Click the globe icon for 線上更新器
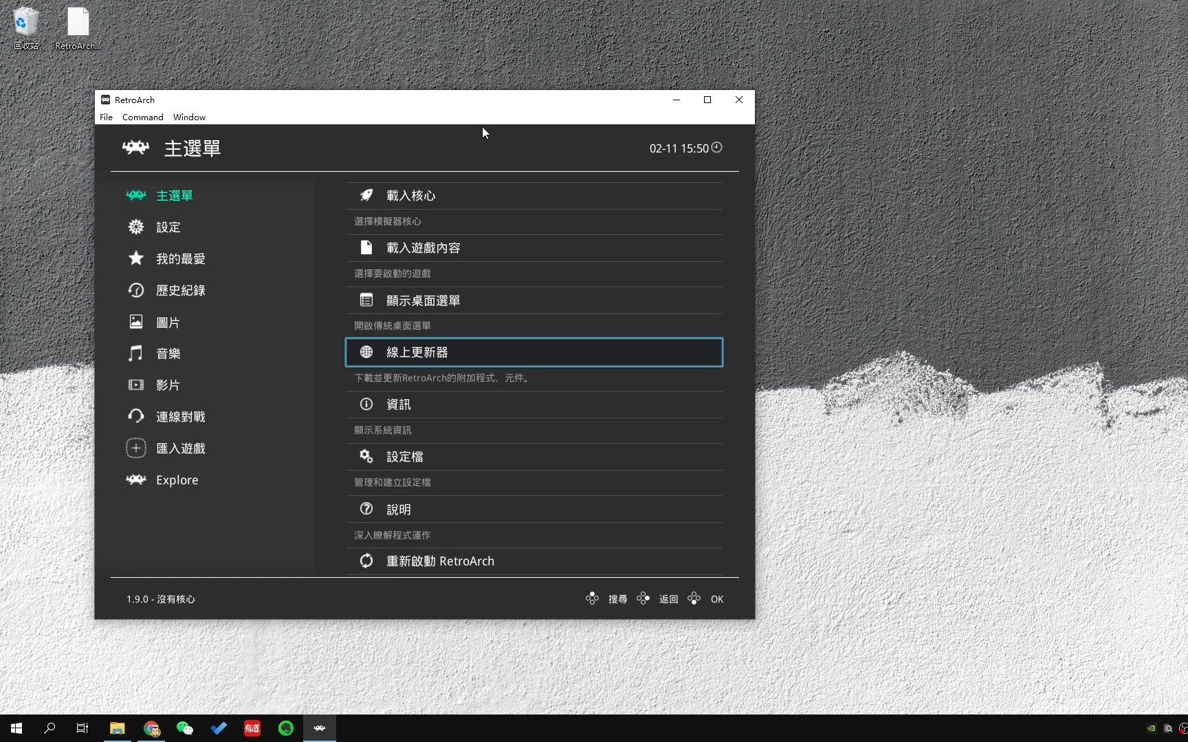The image size is (1188, 742). (x=366, y=352)
